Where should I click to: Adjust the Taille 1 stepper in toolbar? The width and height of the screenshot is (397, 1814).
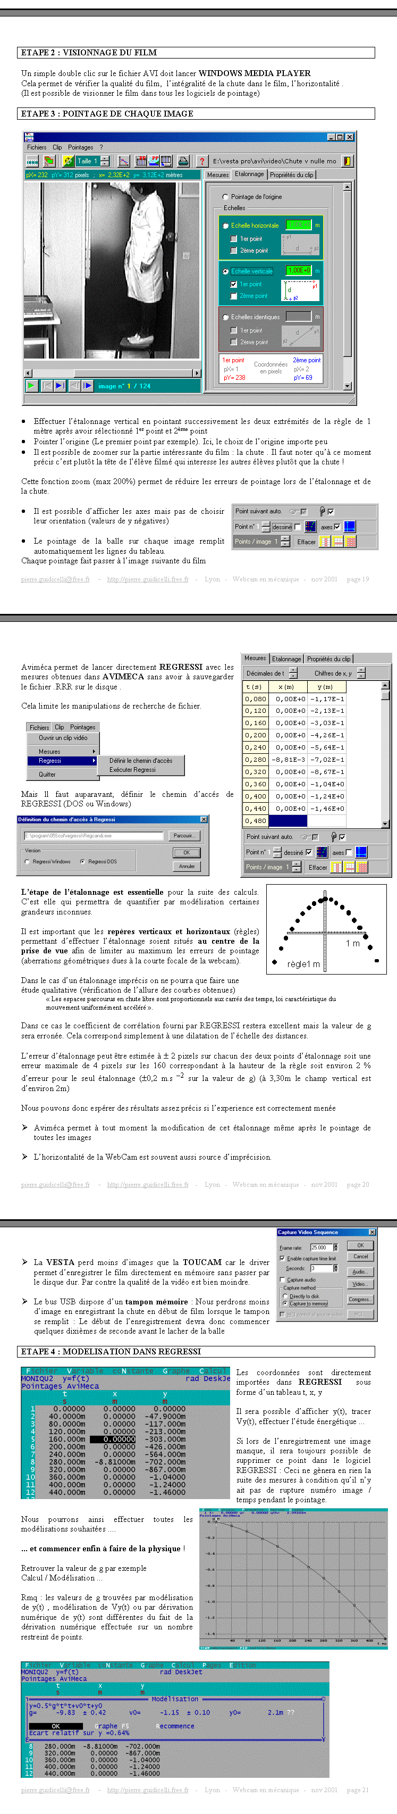(x=105, y=161)
